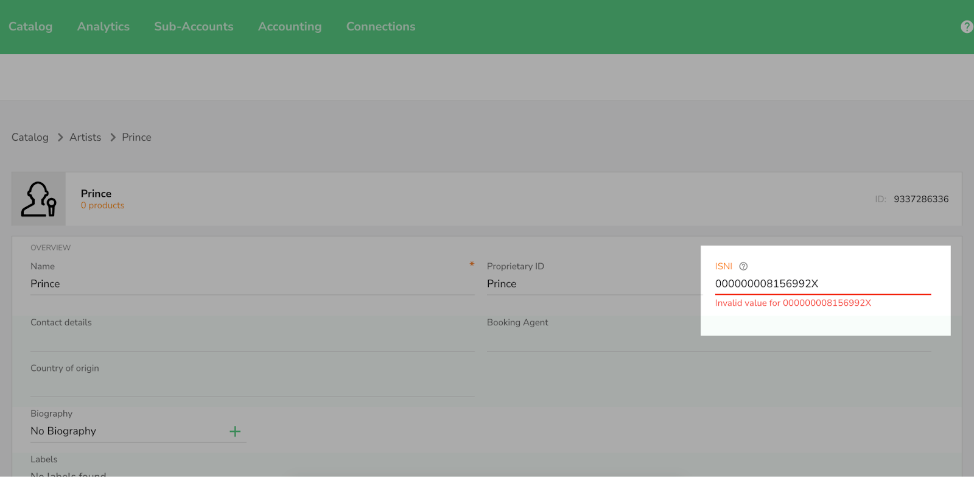Open the Sub-Accounts menu

point(194,27)
